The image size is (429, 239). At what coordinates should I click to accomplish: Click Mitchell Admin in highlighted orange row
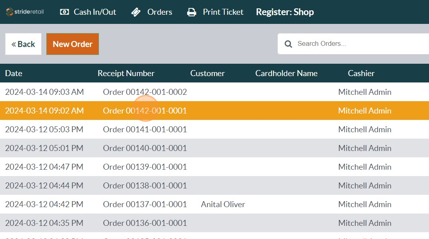click(365, 111)
